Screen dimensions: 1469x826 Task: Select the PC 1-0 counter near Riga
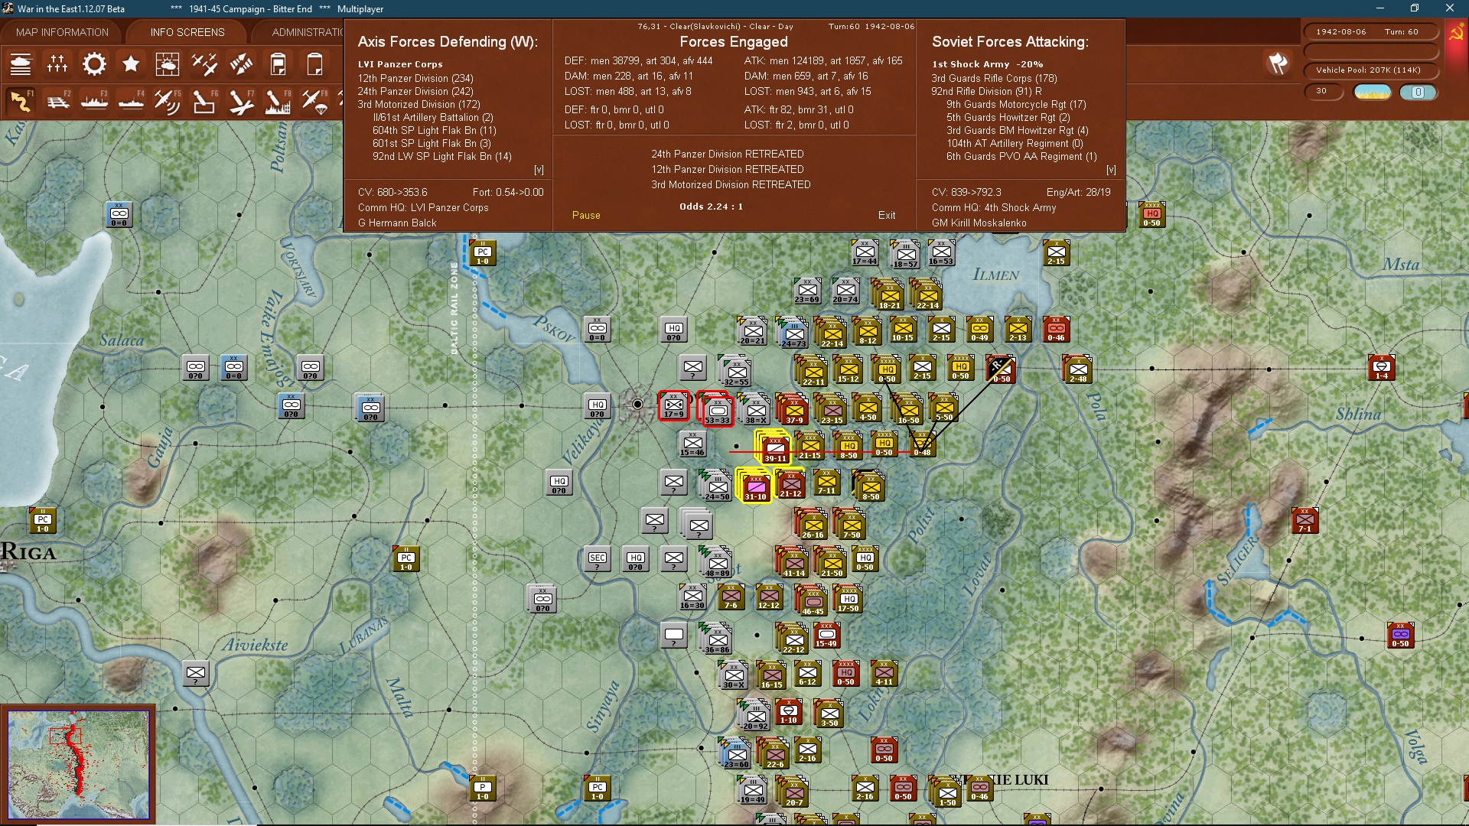[43, 521]
